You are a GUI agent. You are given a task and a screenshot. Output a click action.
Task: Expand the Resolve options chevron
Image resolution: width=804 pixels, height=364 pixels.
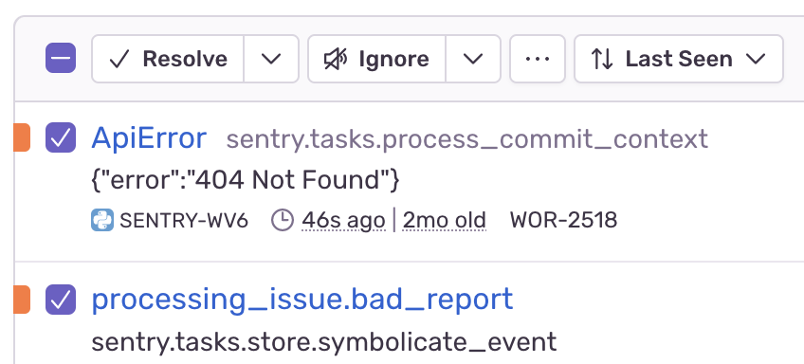point(271,59)
